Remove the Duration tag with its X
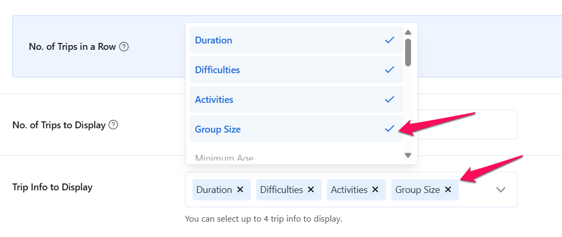 (240, 190)
